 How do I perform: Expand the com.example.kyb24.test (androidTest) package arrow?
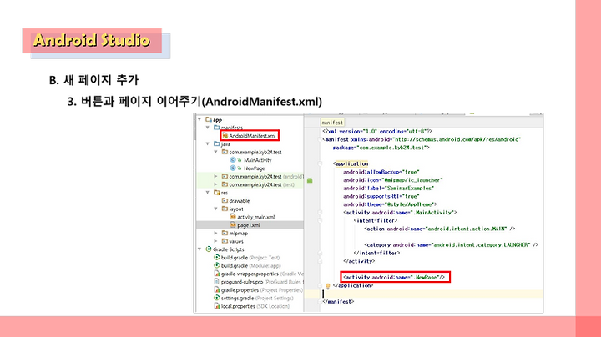point(216,176)
